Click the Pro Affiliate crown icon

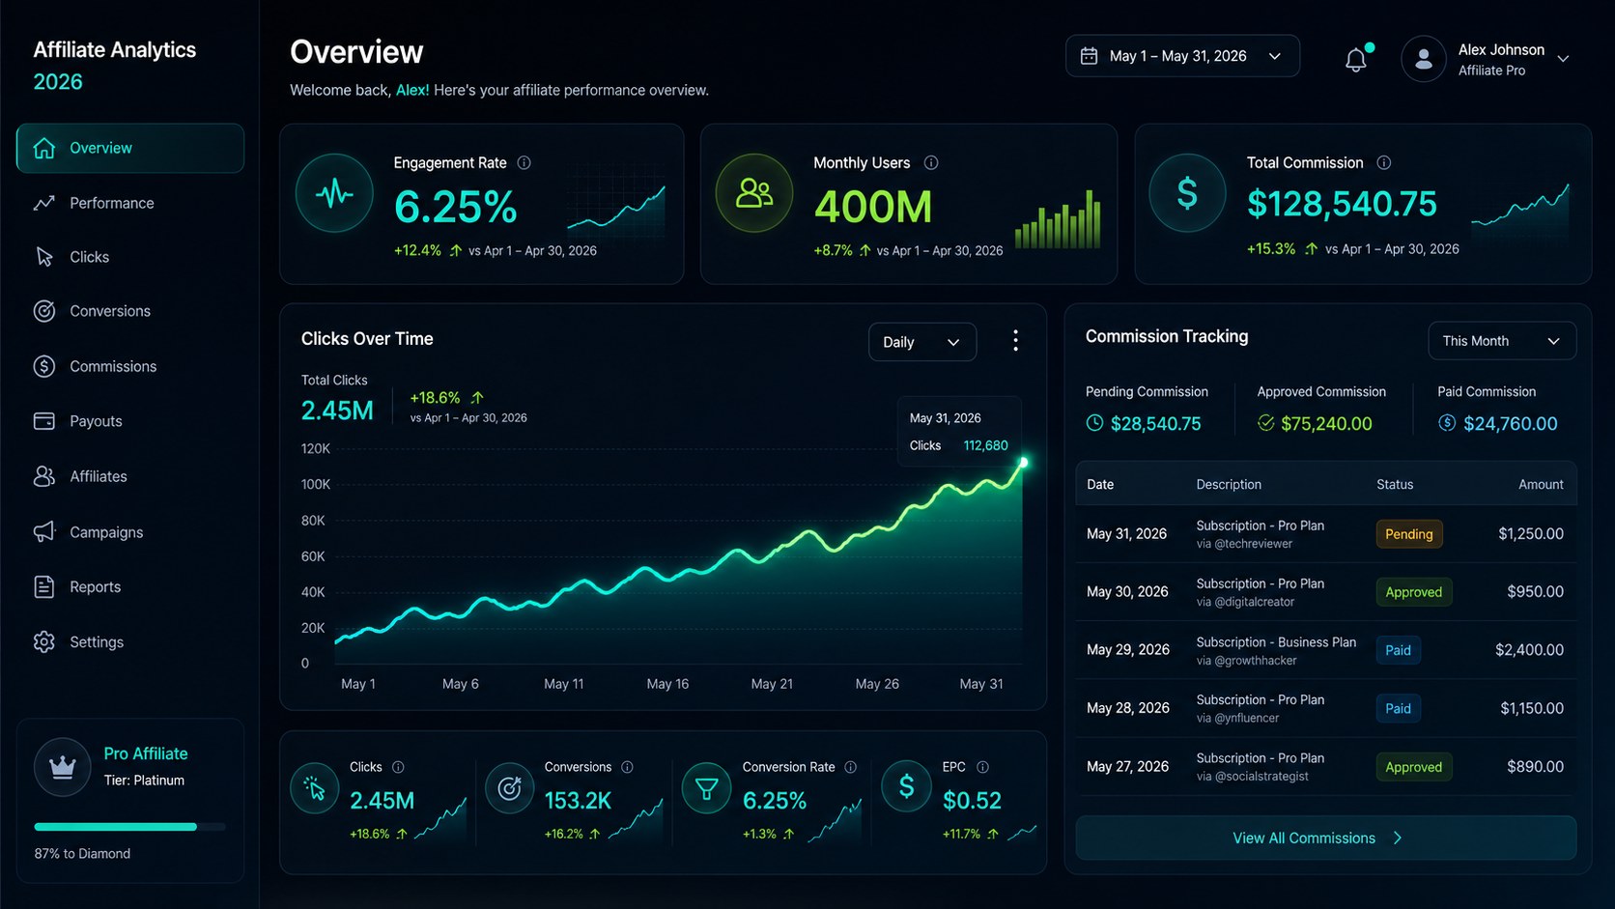(63, 767)
